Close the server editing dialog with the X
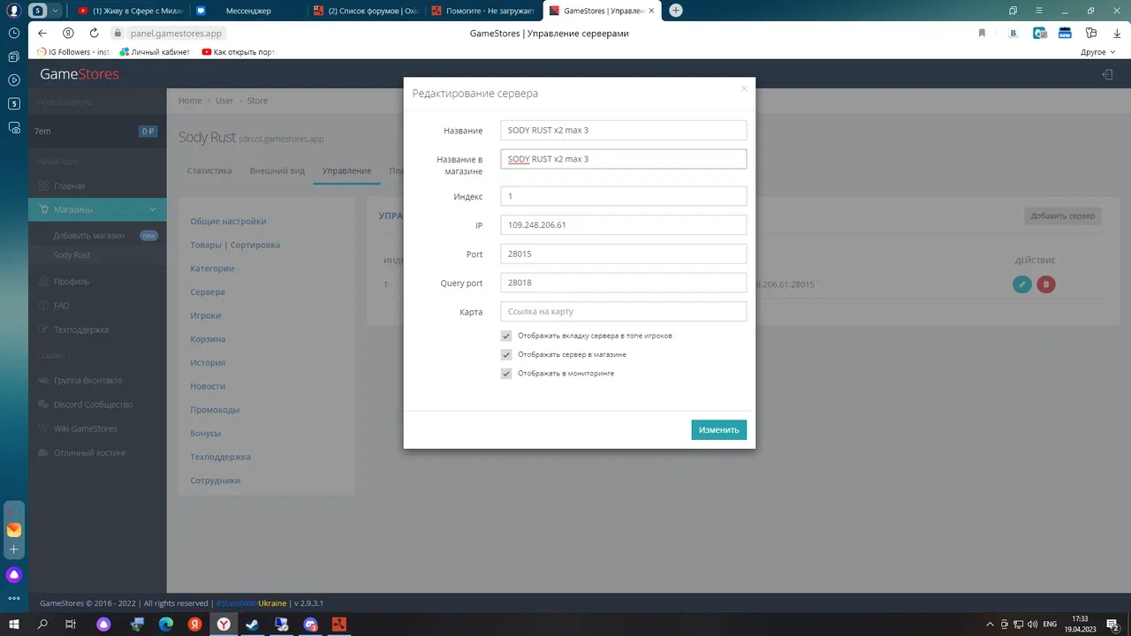 (744, 88)
